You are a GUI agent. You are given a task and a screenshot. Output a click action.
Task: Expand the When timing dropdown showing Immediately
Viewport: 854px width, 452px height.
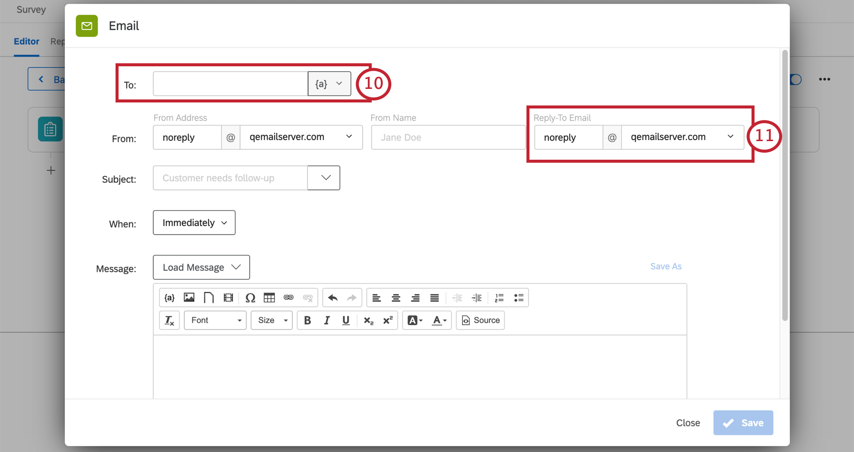coord(194,222)
